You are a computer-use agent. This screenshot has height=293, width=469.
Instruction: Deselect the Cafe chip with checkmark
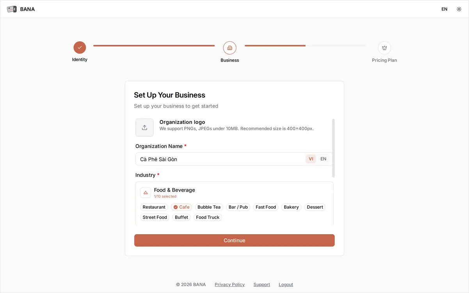pyautogui.click(x=181, y=207)
